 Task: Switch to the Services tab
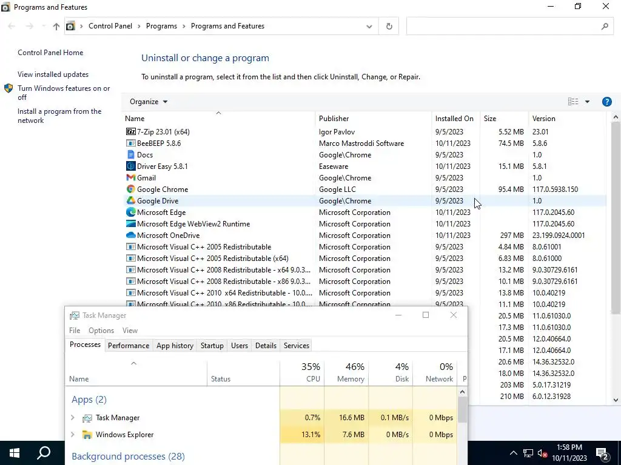click(x=296, y=346)
